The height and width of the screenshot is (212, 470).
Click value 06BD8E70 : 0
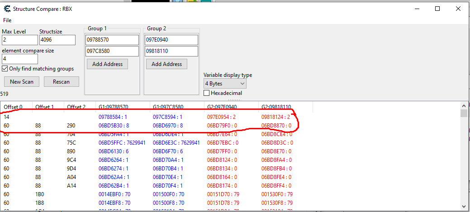tap(276, 151)
